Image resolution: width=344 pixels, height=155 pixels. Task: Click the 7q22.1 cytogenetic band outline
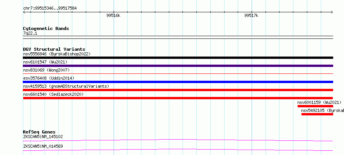point(178,37)
